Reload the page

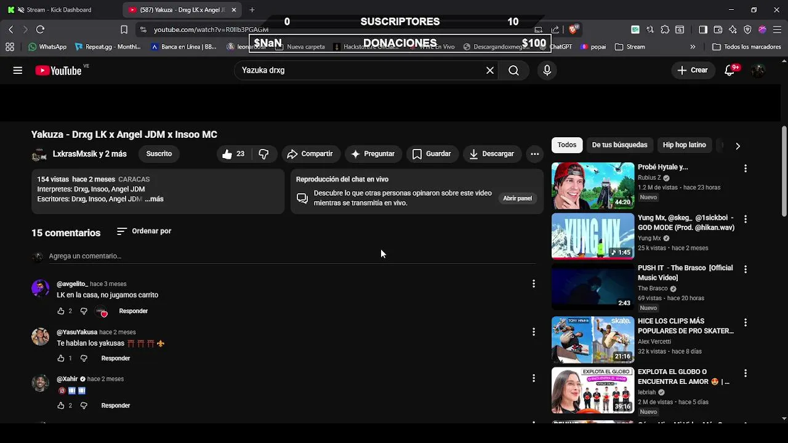[x=40, y=30]
